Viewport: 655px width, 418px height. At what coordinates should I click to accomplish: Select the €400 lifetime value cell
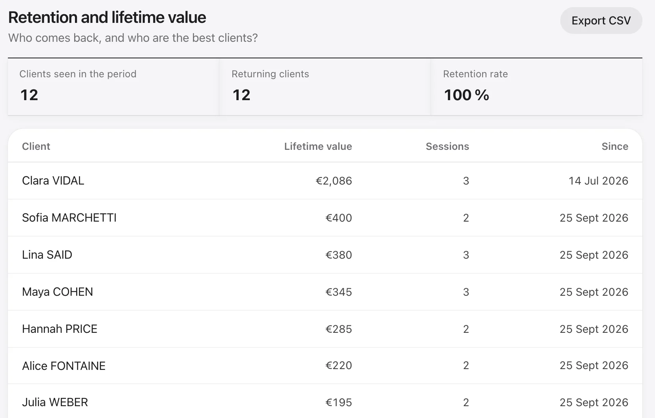coord(339,218)
